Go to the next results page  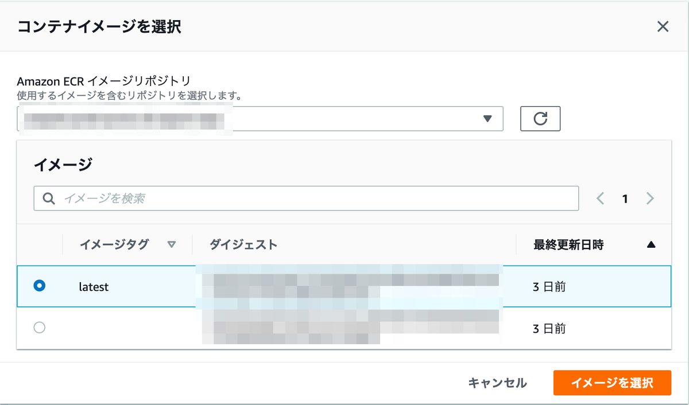point(650,198)
